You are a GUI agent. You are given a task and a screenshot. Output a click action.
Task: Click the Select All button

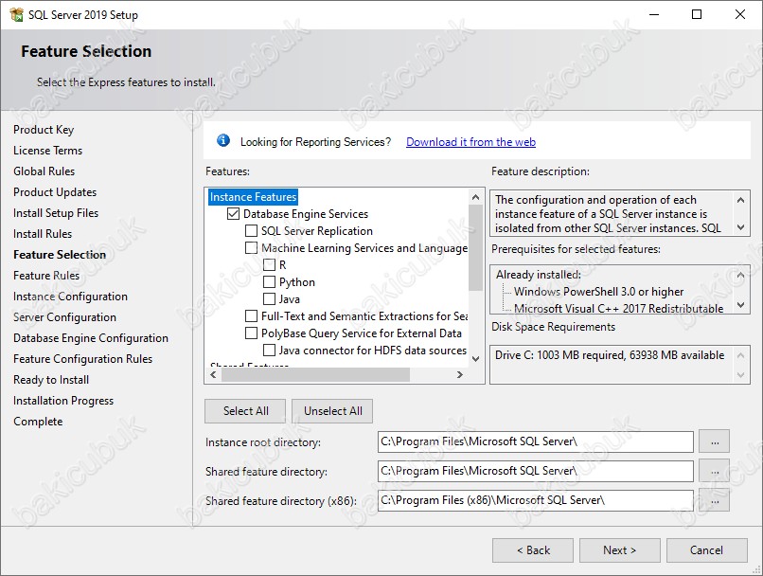245,411
